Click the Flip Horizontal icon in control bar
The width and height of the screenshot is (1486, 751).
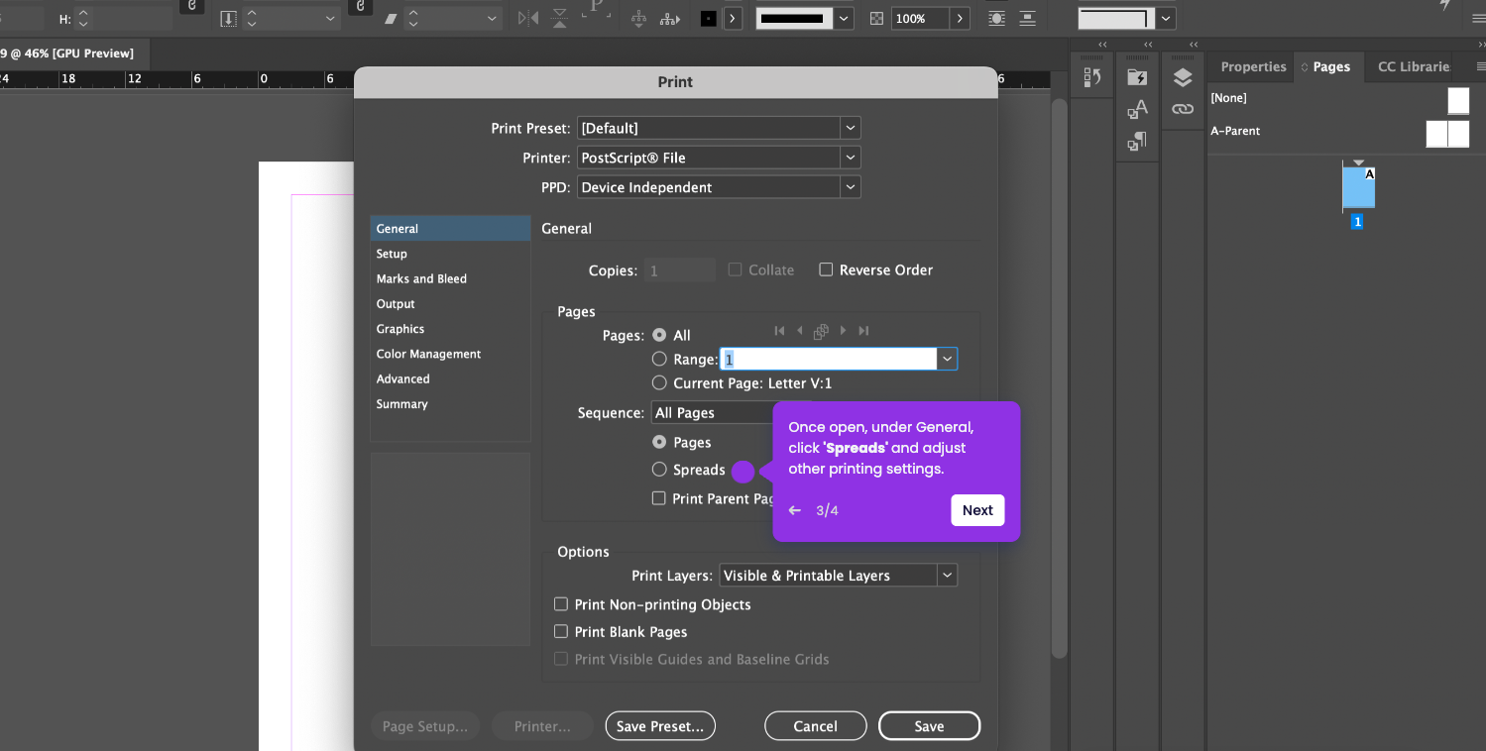coord(528,18)
